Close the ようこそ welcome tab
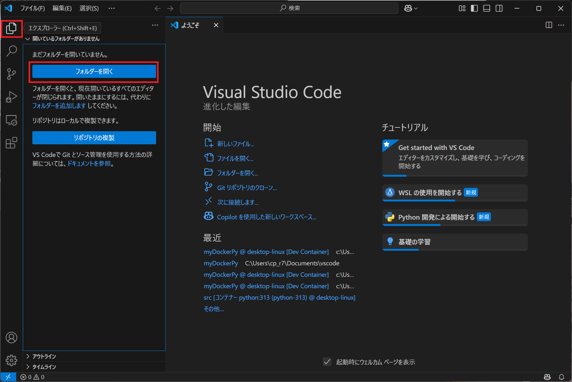The image size is (572, 382). point(216,25)
